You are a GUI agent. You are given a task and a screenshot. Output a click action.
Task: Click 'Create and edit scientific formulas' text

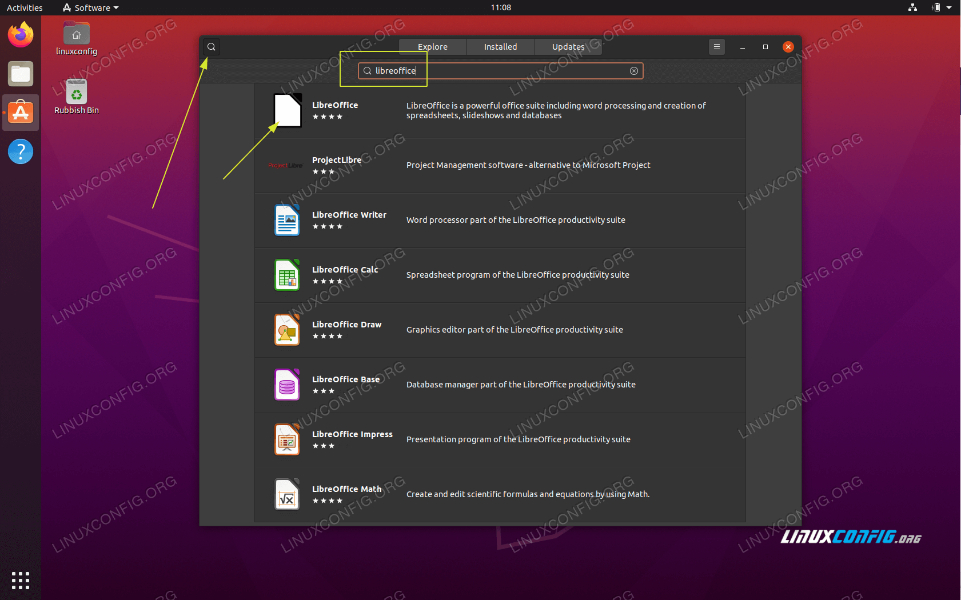pyautogui.click(x=528, y=494)
